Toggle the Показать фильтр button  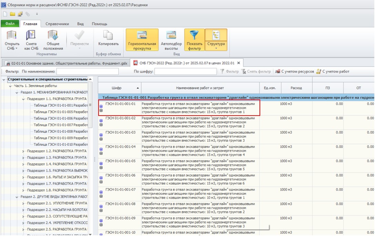click(194, 40)
